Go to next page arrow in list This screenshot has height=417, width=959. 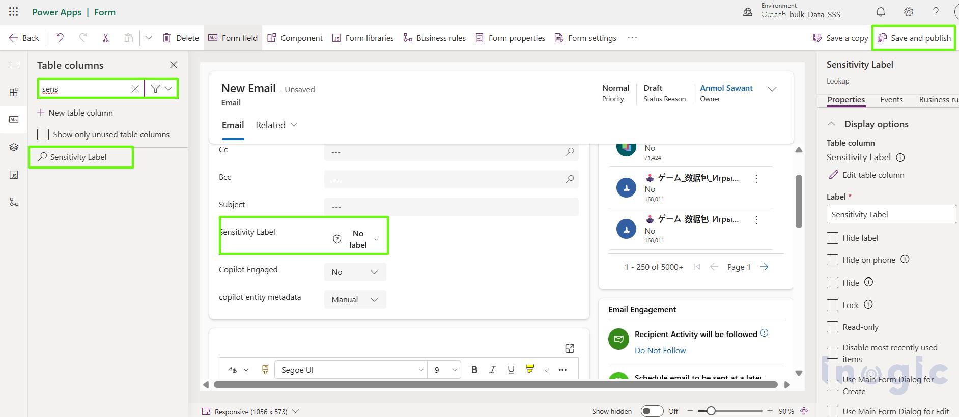click(764, 267)
